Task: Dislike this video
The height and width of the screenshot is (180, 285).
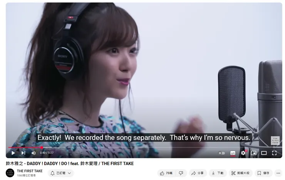Action: [181, 173]
